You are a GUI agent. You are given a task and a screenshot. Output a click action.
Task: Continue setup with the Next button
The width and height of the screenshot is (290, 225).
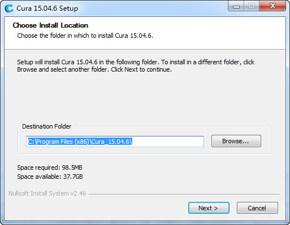(209, 208)
